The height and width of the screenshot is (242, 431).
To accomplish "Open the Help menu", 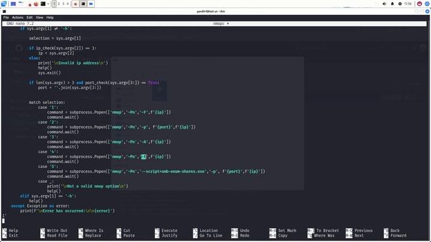I will point(50,17).
